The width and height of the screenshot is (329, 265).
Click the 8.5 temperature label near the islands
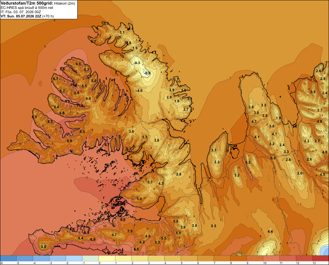click(x=123, y=220)
